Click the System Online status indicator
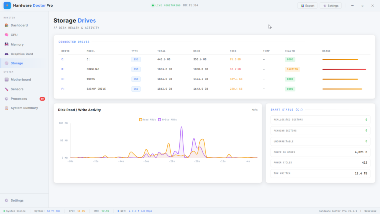380x214 pixels. [14, 211]
